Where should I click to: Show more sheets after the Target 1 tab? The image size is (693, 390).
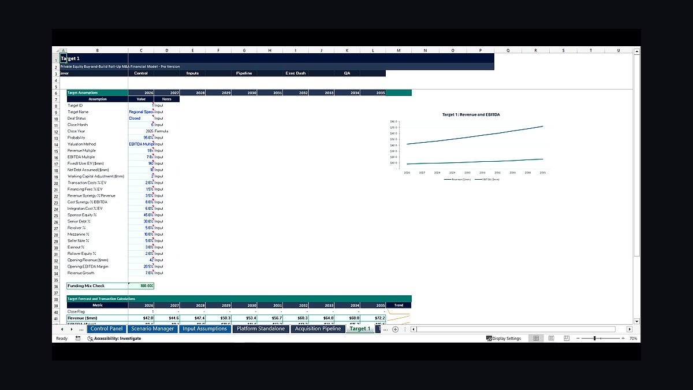(x=385, y=329)
